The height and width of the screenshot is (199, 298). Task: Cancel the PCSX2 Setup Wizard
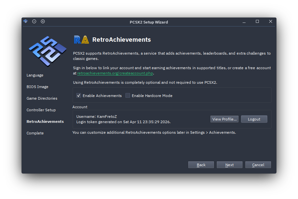[x=258, y=165]
